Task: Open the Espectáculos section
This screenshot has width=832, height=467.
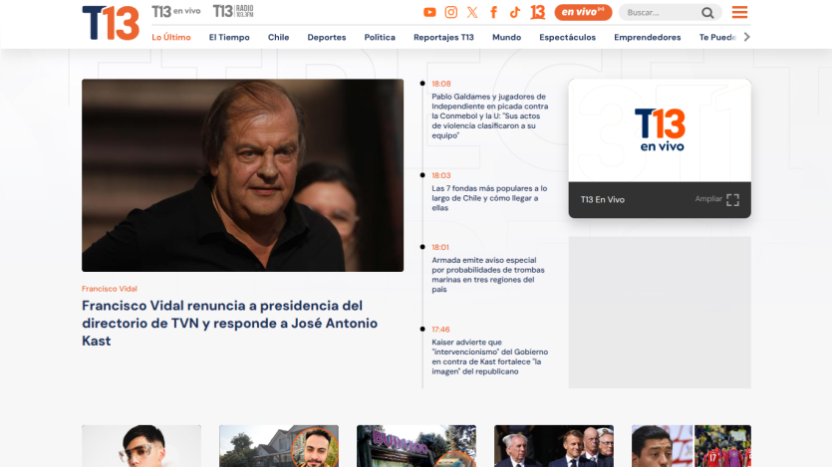Action: [568, 37]
